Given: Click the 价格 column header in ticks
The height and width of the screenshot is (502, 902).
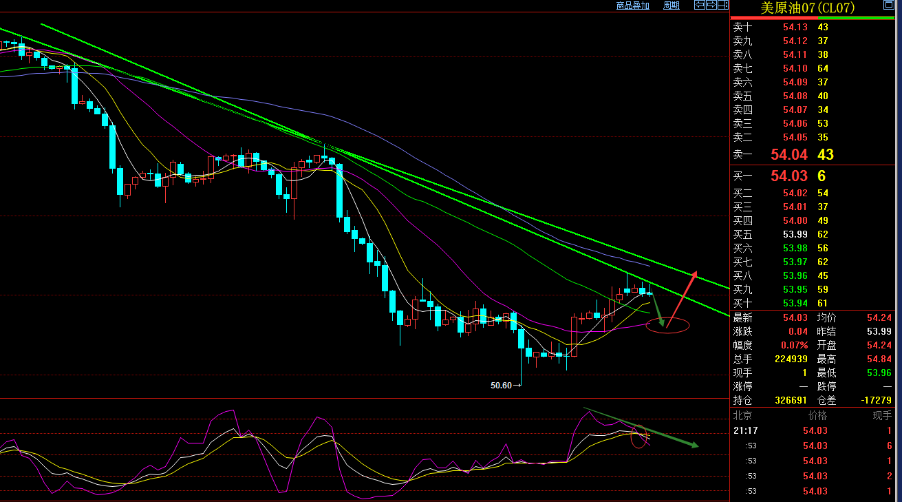Looking at the screenshot, I should coord(817,415).
